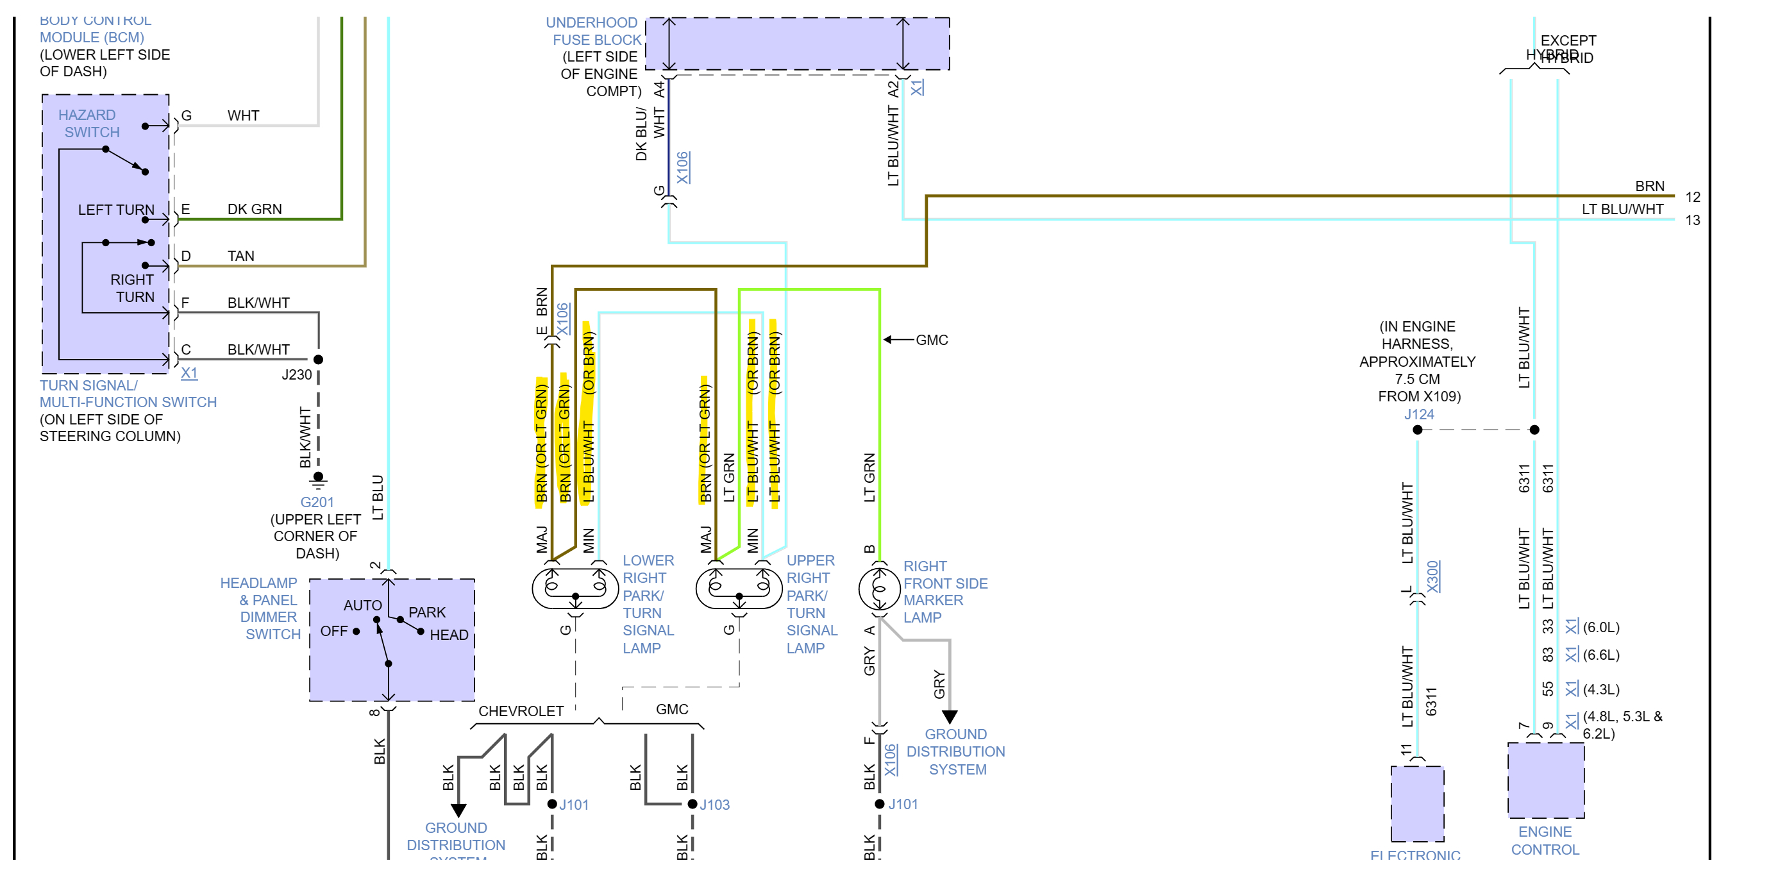Open the J103 splice link
The image size is (1771, 888).
[x=714, y=805]
